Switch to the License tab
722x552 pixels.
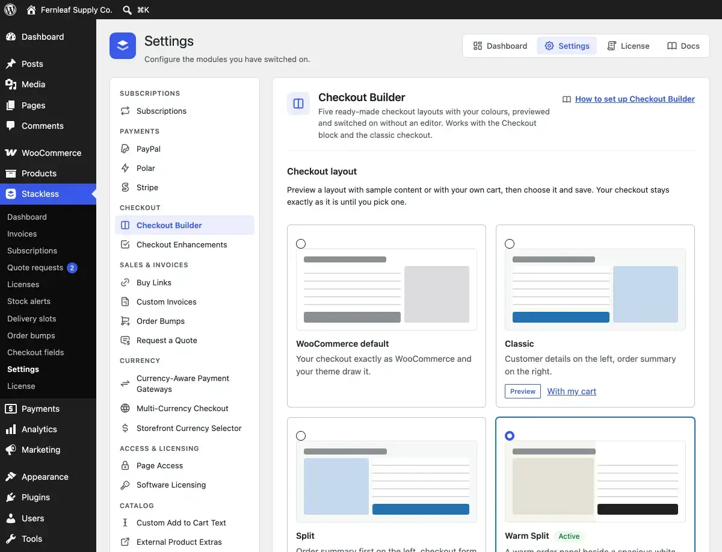tap(628, 46)
